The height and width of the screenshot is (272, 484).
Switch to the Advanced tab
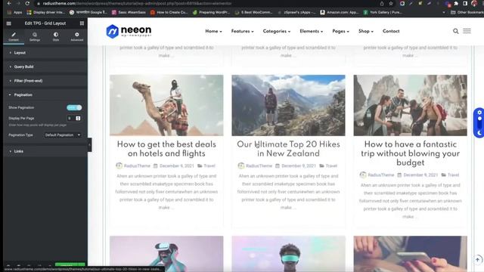pyautogui.click(x=77, y=36)
